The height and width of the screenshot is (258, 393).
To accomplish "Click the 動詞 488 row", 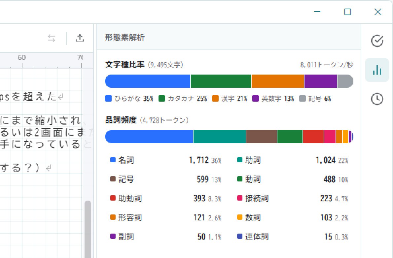I will (x=293, y=179).
